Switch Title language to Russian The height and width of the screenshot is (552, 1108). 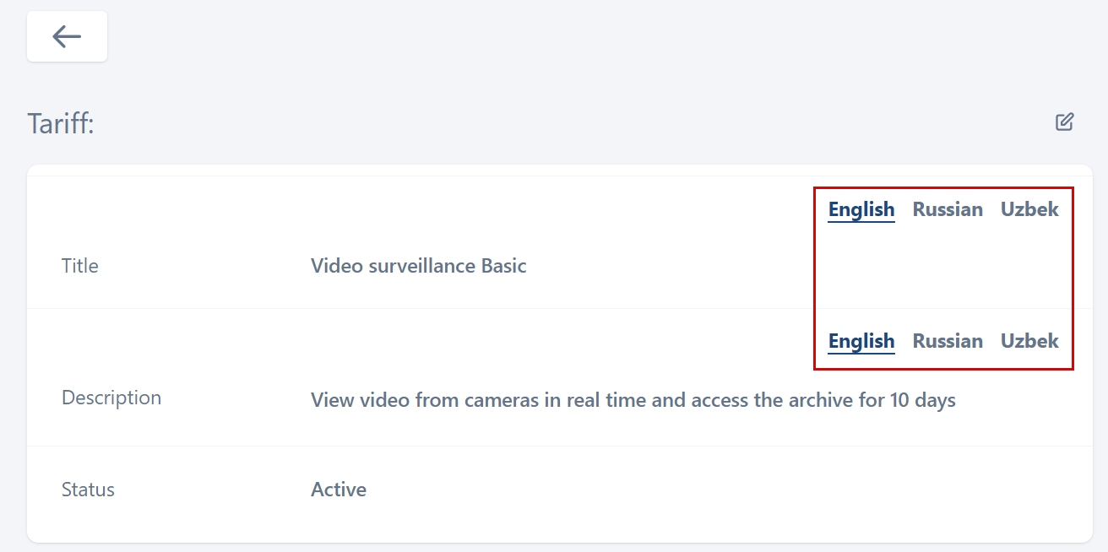click(x=948, y=209)
